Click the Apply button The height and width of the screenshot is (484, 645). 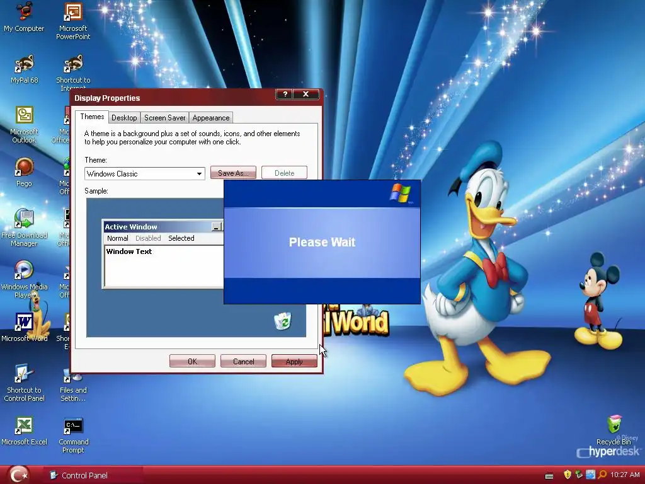(x=294, y=361)
